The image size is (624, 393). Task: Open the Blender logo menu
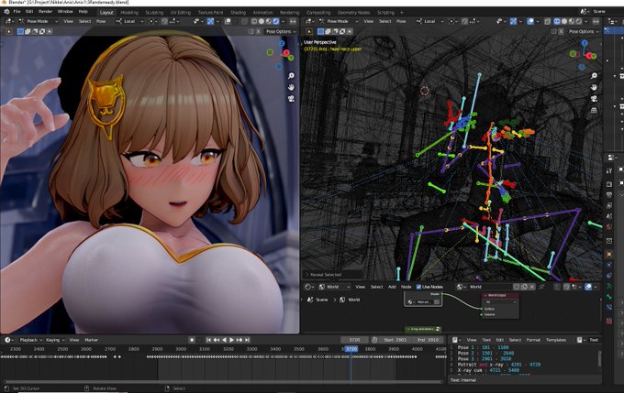click(x=6, y=12)
